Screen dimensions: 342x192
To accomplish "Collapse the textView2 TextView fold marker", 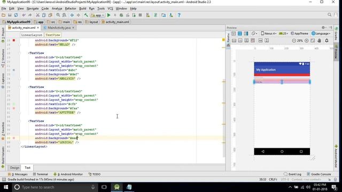I will coord(20,53).
